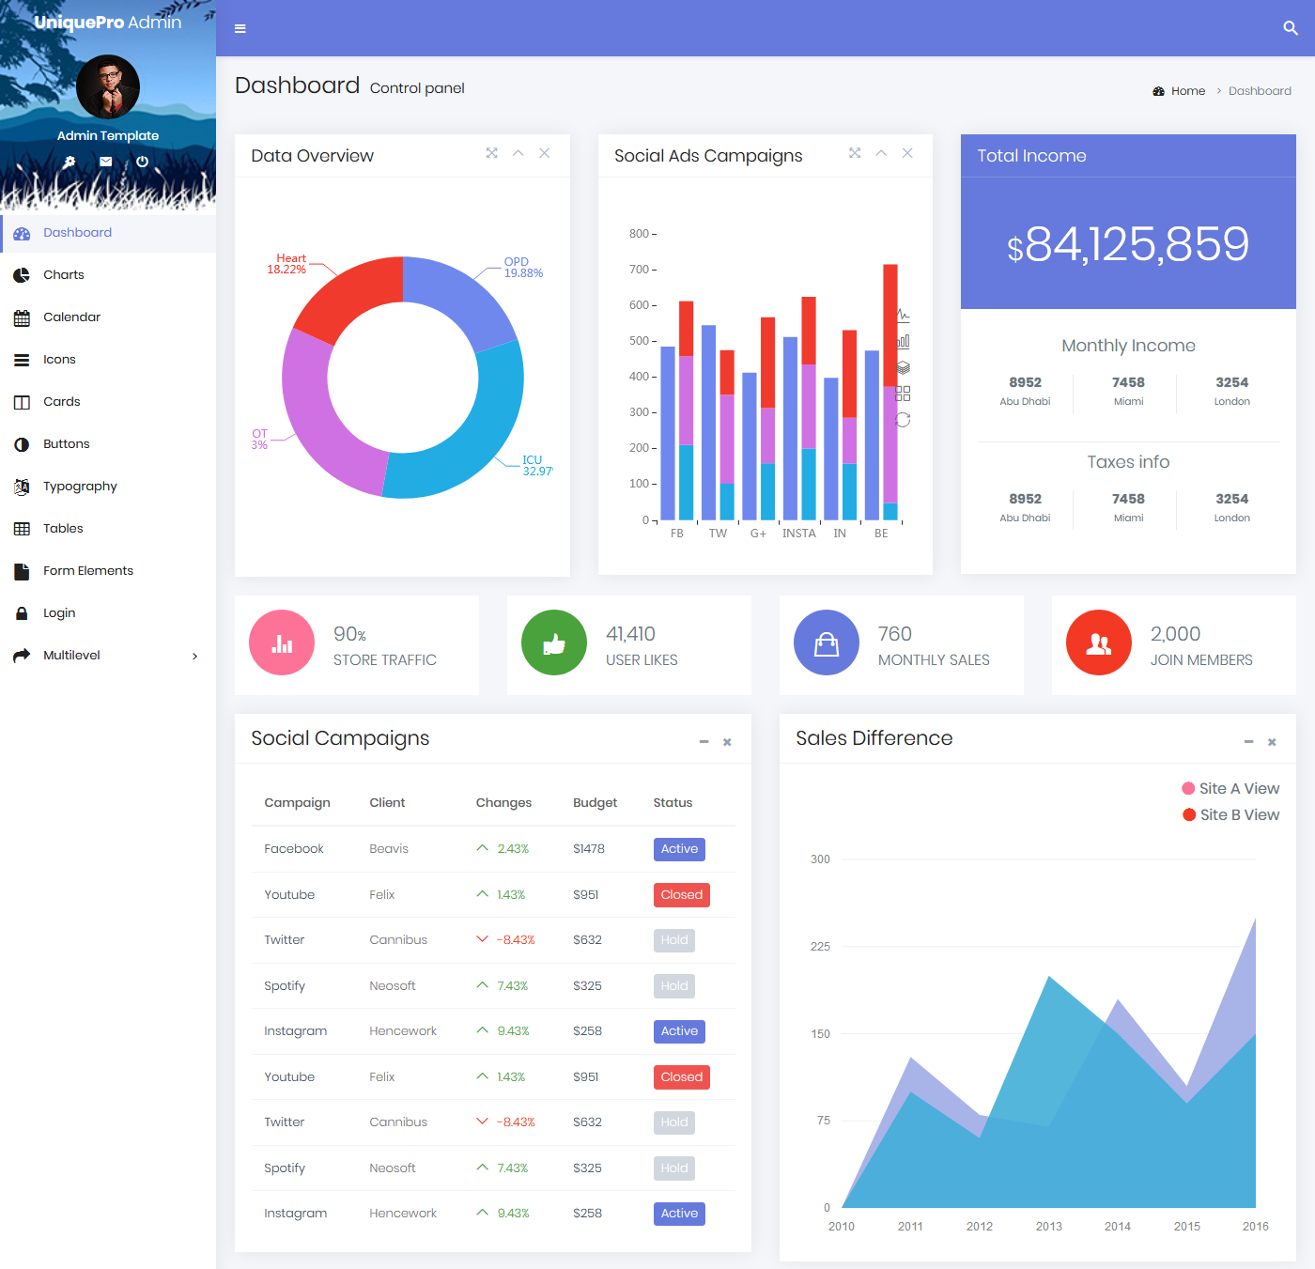Viewport: 1315px width, 1269px height.
Task: Open Form Elements in the sidebar
Action: 108,571
